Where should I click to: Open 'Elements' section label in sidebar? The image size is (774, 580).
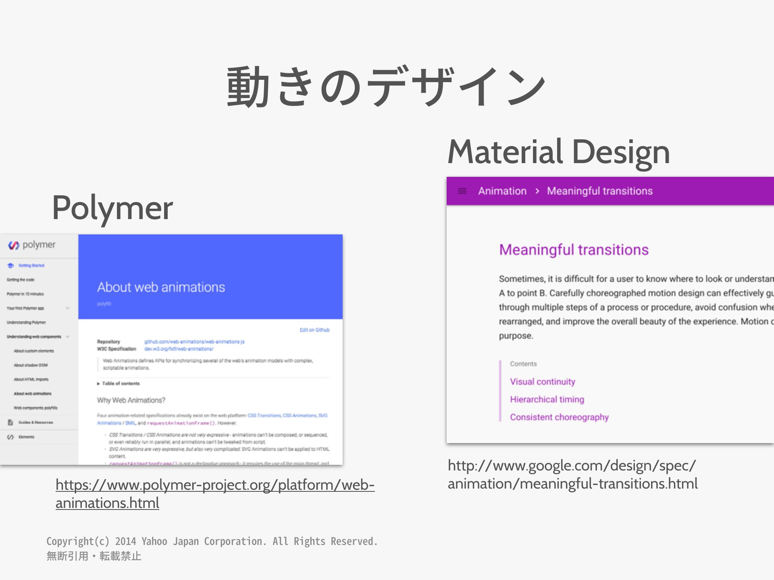[x=26, y=437]
